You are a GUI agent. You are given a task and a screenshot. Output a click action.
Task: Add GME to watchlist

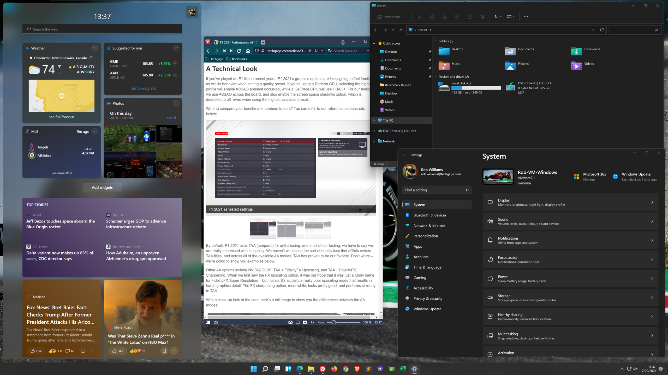175,63
